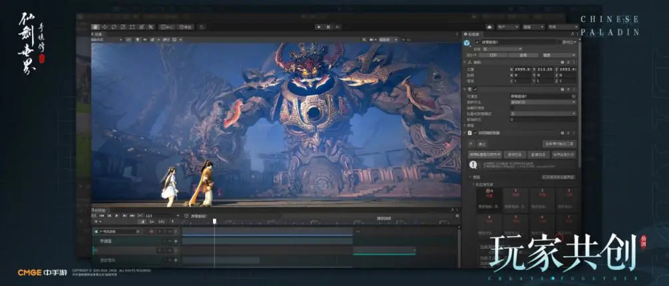669x286 pixels.
Task: Select the Rect Transform tool
Action: point(132,27)
